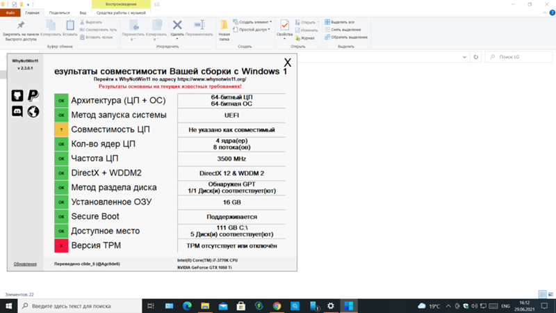Click the Переименовать icon
Screen dimensions: 556x313
199,29
